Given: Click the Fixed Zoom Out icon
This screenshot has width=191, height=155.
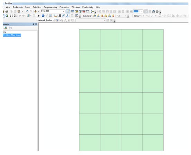Looking at the screenshot, I should coord(15,16).
